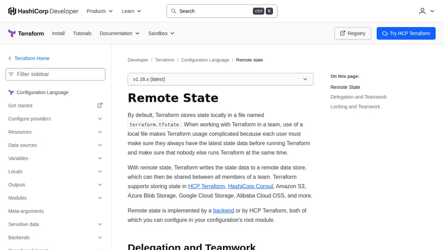Expand the Data sources section
Viewport: 444px width, 250px height.
point(55,145)
